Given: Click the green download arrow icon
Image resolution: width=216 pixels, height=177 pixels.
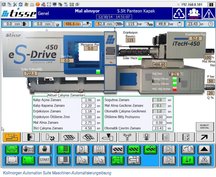Looking at the screenshot, I should [60, 4].
